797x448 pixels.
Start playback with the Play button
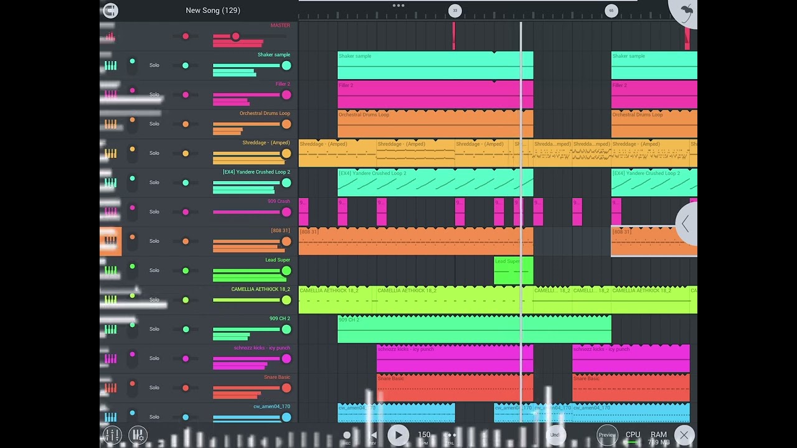tap(398, 435)
